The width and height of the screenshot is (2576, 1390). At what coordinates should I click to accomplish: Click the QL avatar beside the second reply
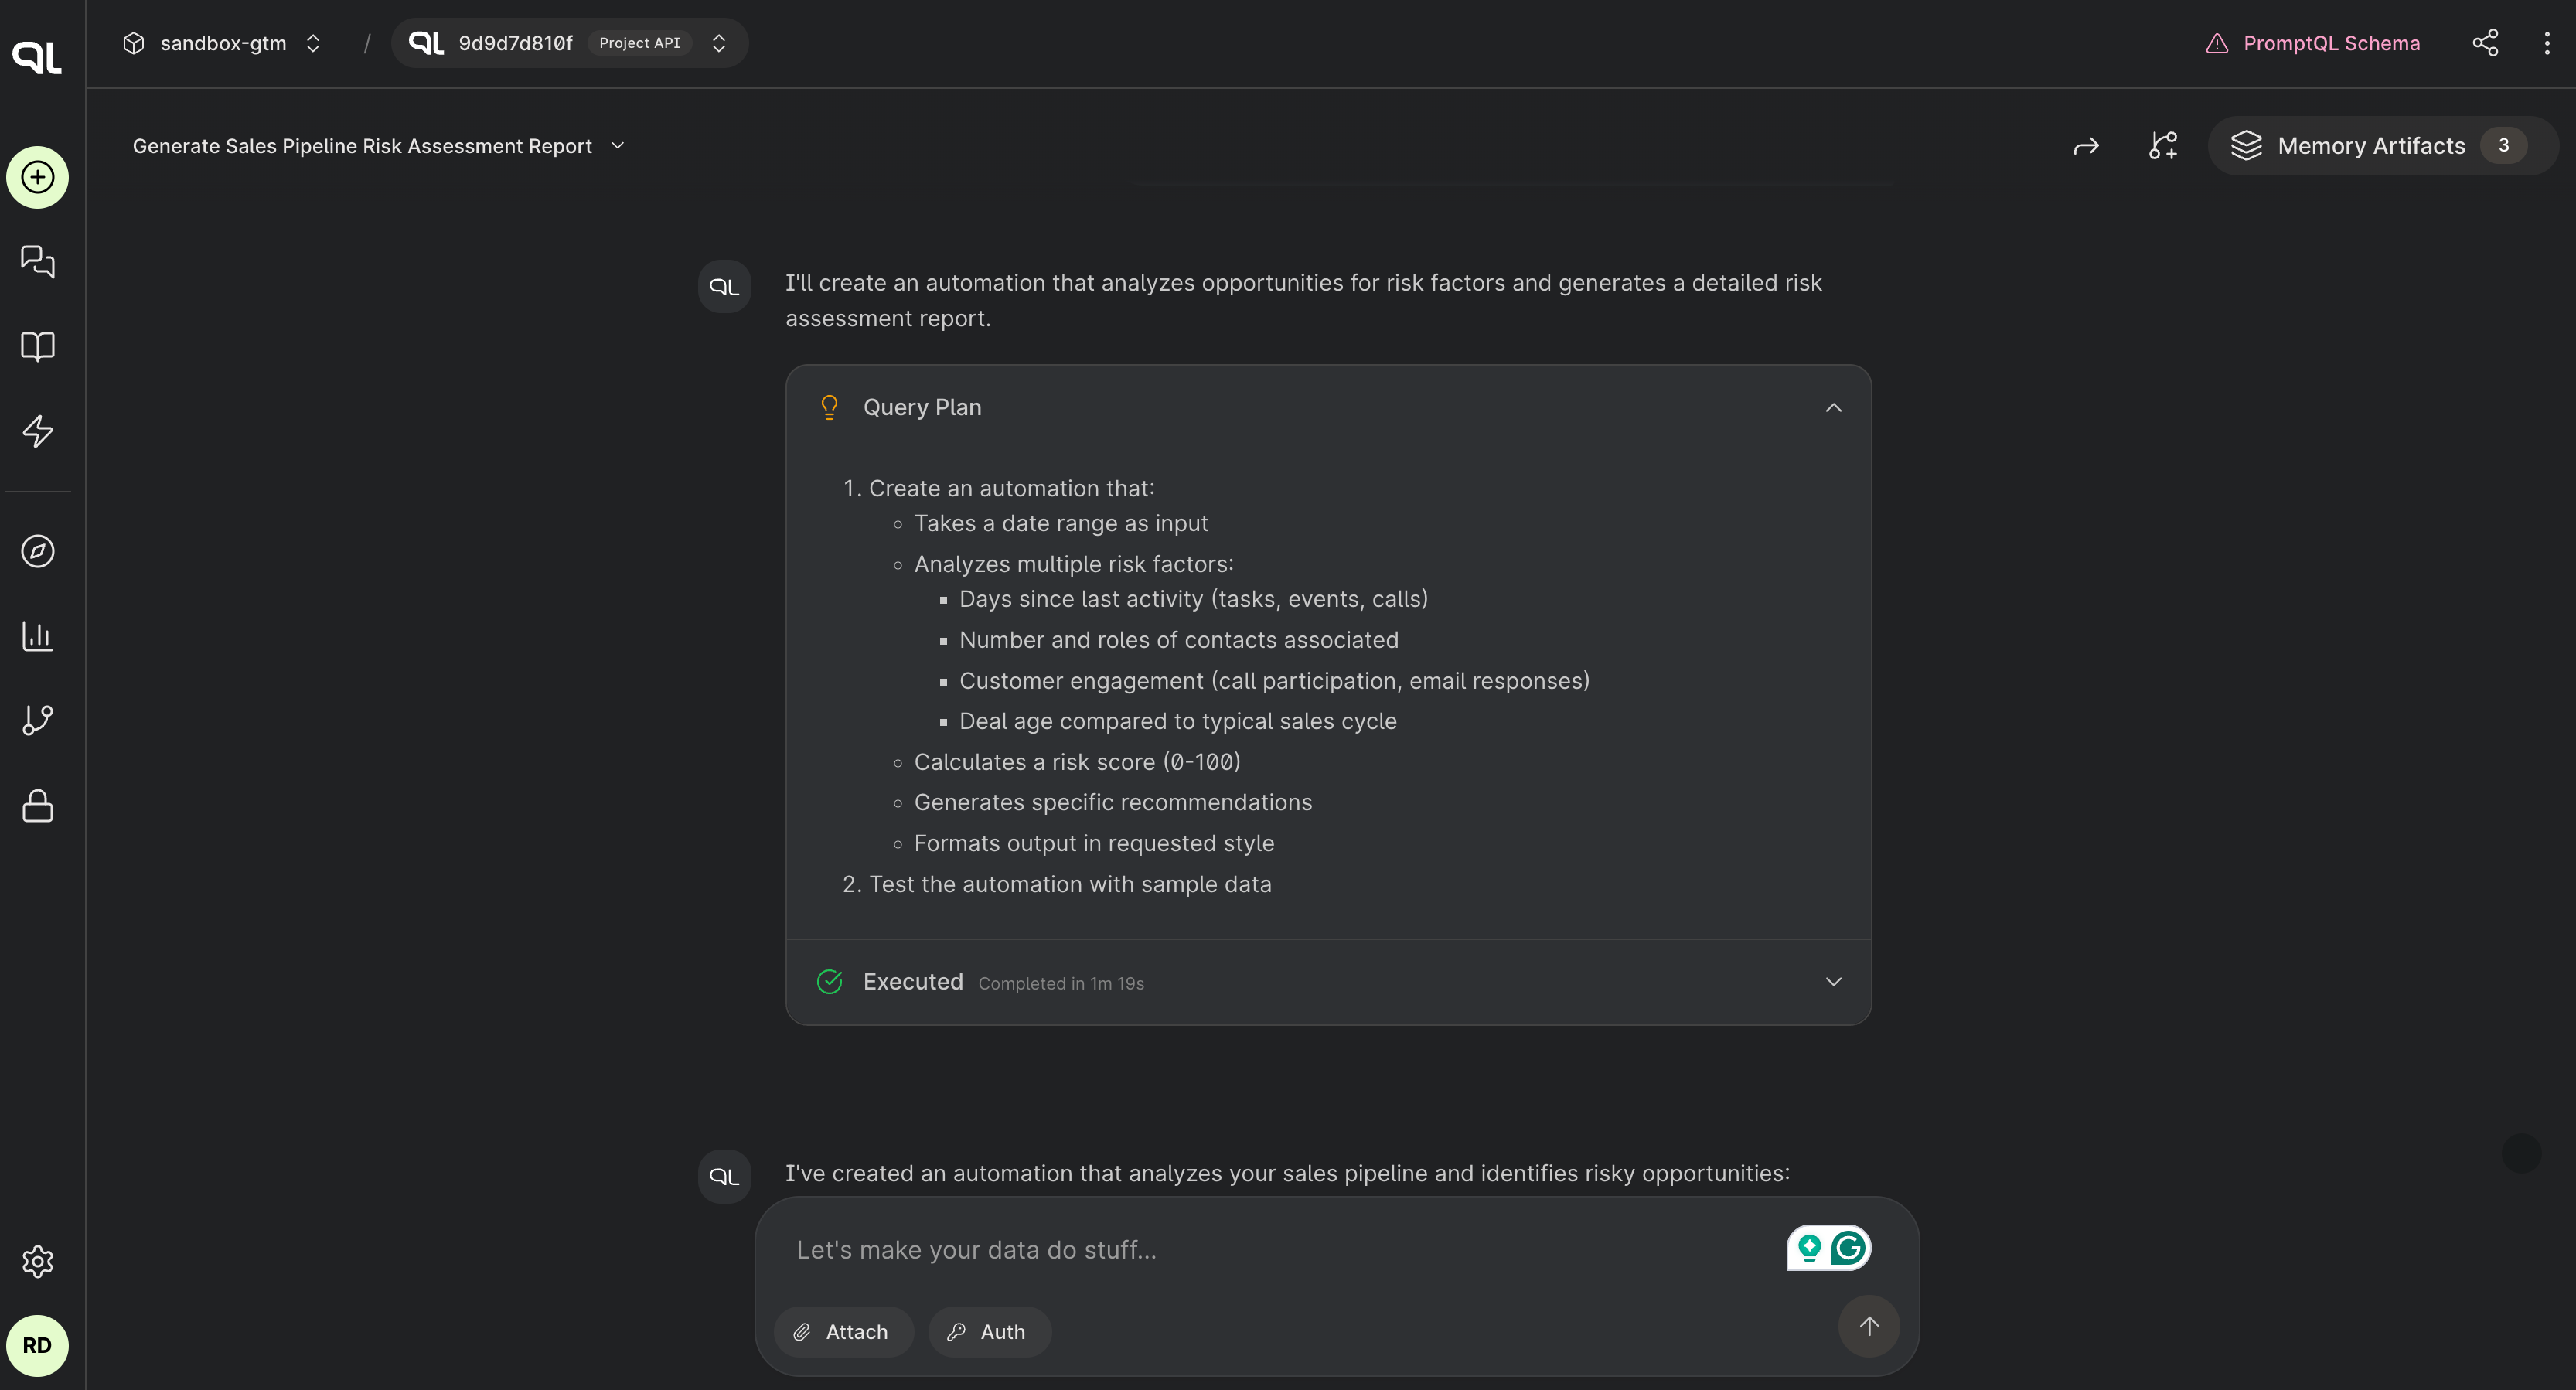(724, 1176)
